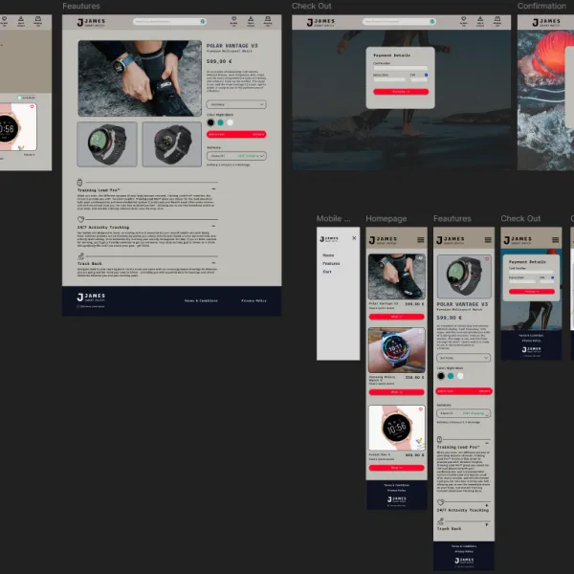574x574 pixels.
Task: Open hamburger menu in mobile Homepage frame
Action: 421,240
